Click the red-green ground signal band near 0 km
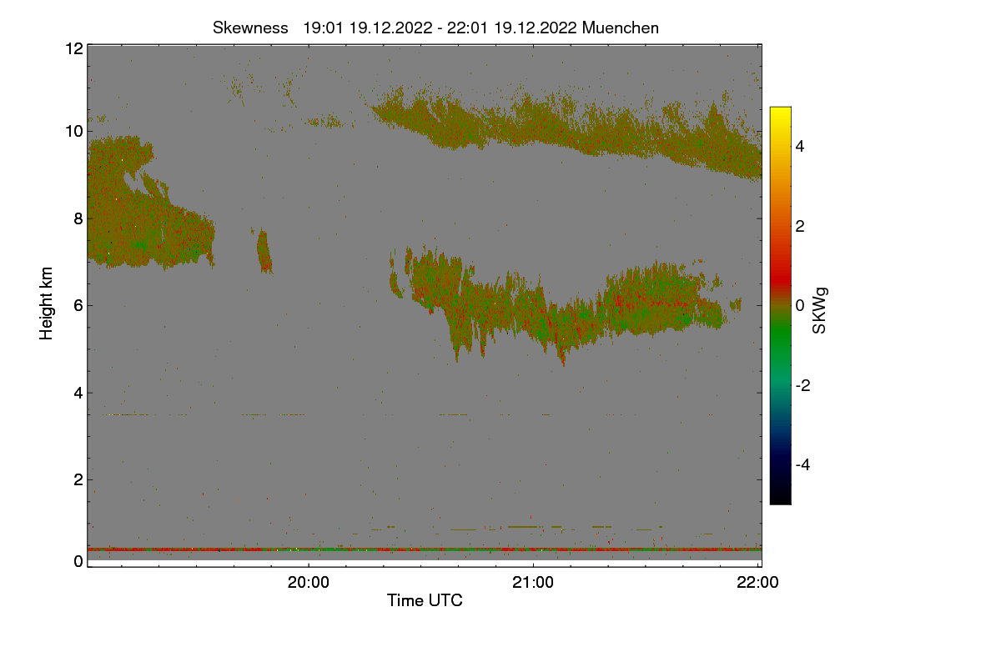 point(425,549)
